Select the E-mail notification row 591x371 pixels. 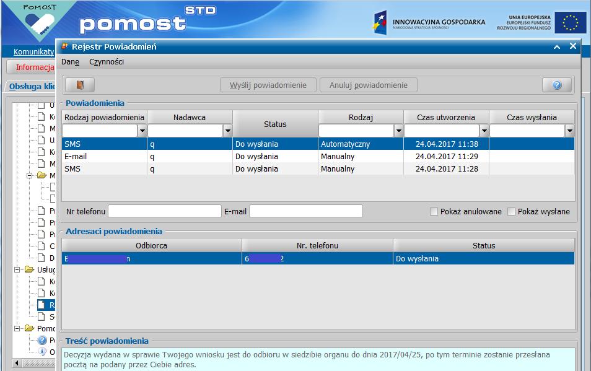(318, 156)
